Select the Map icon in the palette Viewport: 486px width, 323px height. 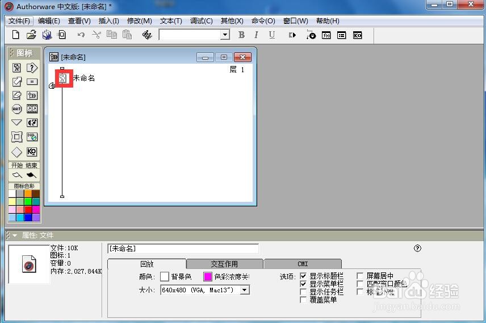click(x=32, y=96)
